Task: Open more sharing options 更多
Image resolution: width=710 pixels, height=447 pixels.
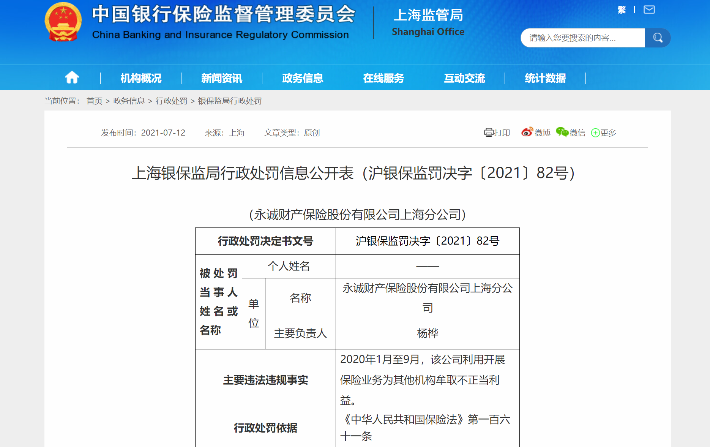Action: [604, 133]
